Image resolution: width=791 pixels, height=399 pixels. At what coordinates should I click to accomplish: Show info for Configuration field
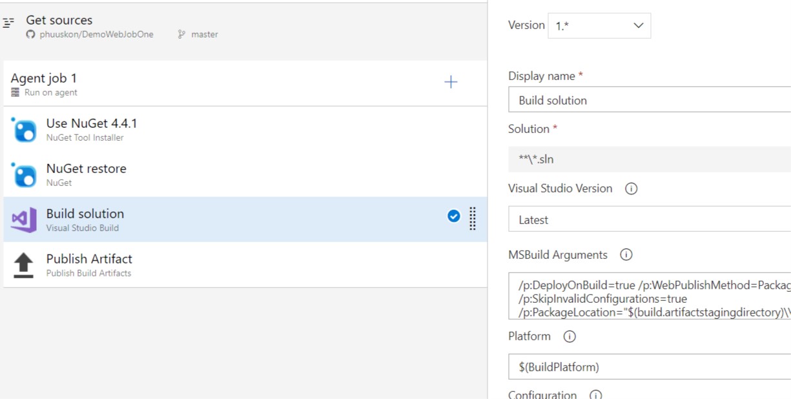pyautogui.click(x=595, y=394)
